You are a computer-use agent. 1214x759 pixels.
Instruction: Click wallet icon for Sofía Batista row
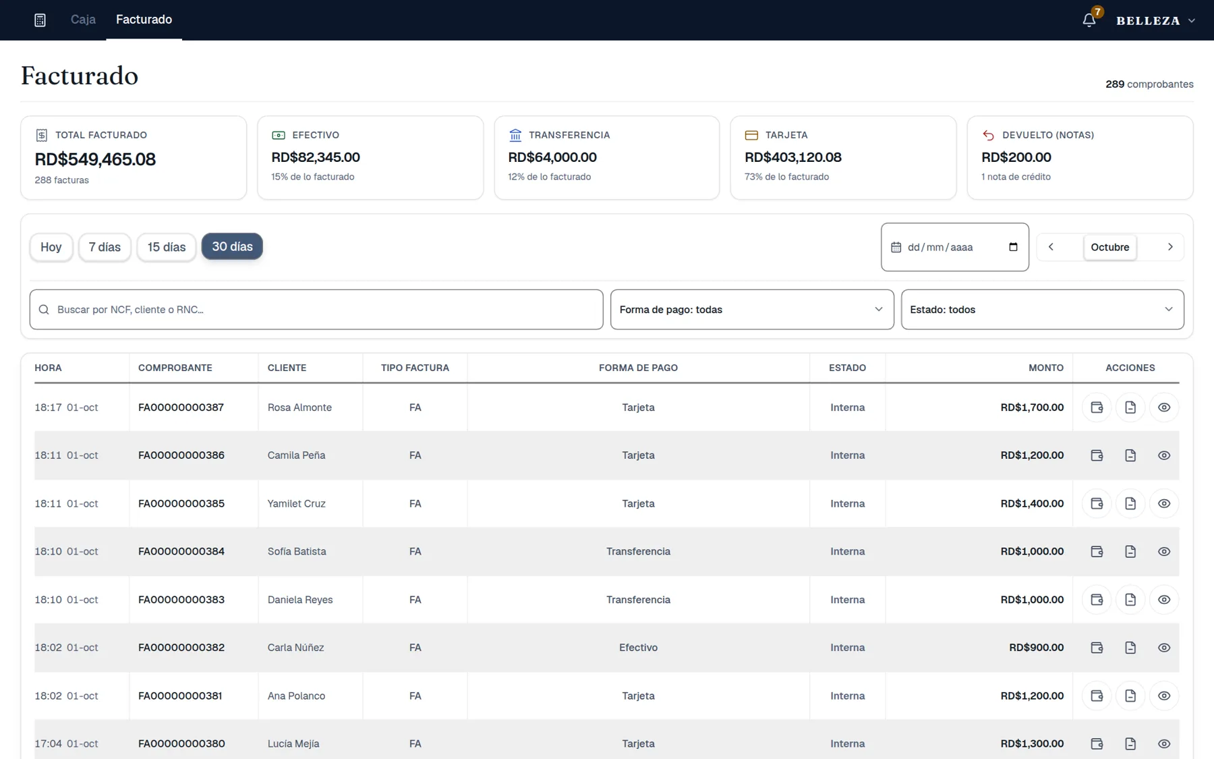[1097, 551]
